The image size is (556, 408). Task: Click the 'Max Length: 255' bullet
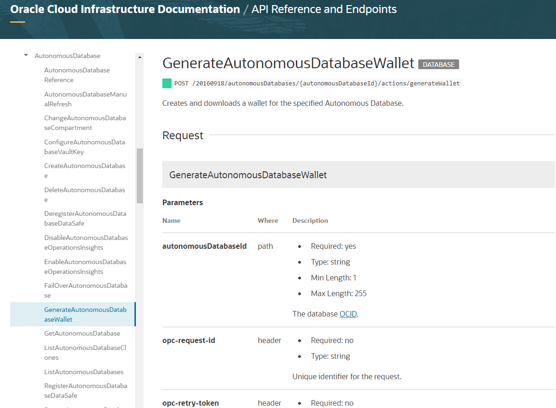tap(339, 294)
